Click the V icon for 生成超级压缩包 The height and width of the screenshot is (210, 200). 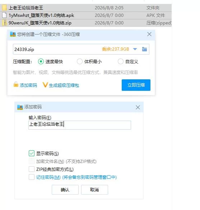(x=45, y=85)
